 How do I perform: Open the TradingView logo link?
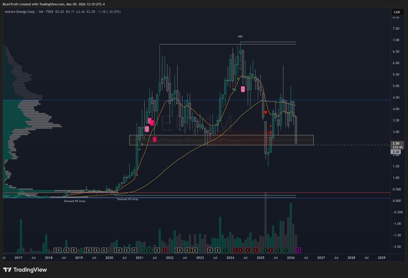[25, 270]
